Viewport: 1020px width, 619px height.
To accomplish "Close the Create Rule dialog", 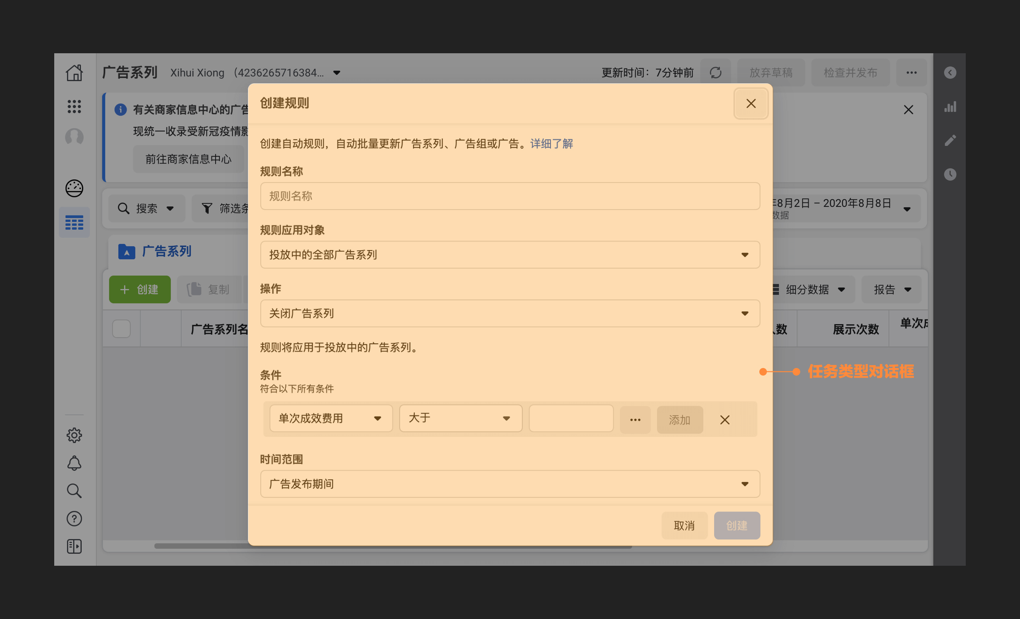I will [x=751, y=104].
